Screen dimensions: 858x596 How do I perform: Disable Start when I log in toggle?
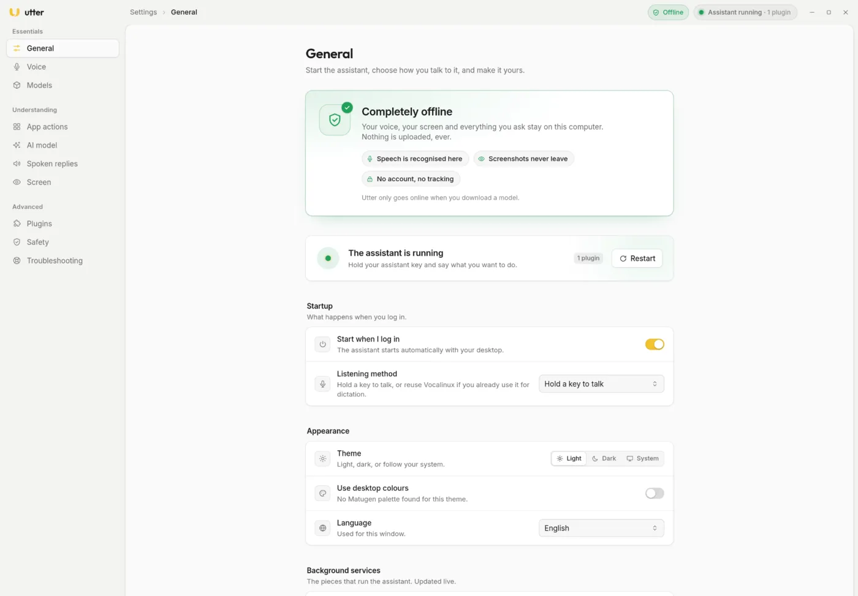[x=655, y=344]
